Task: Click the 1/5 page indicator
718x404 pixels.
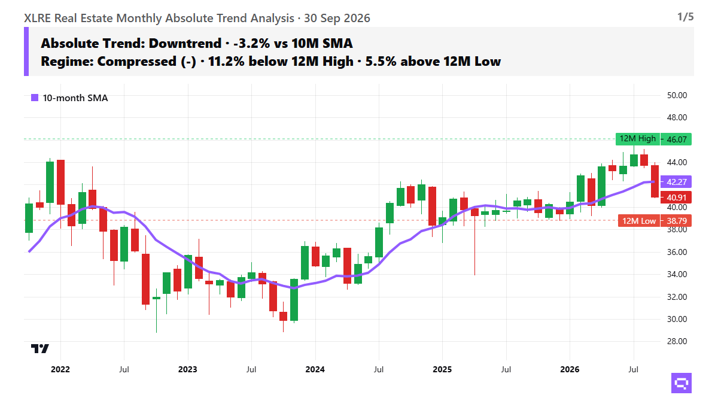Action: coord(685,17)
